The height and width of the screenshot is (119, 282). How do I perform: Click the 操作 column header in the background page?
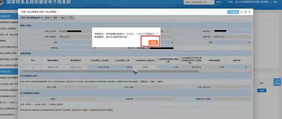(x=262, y=83)
